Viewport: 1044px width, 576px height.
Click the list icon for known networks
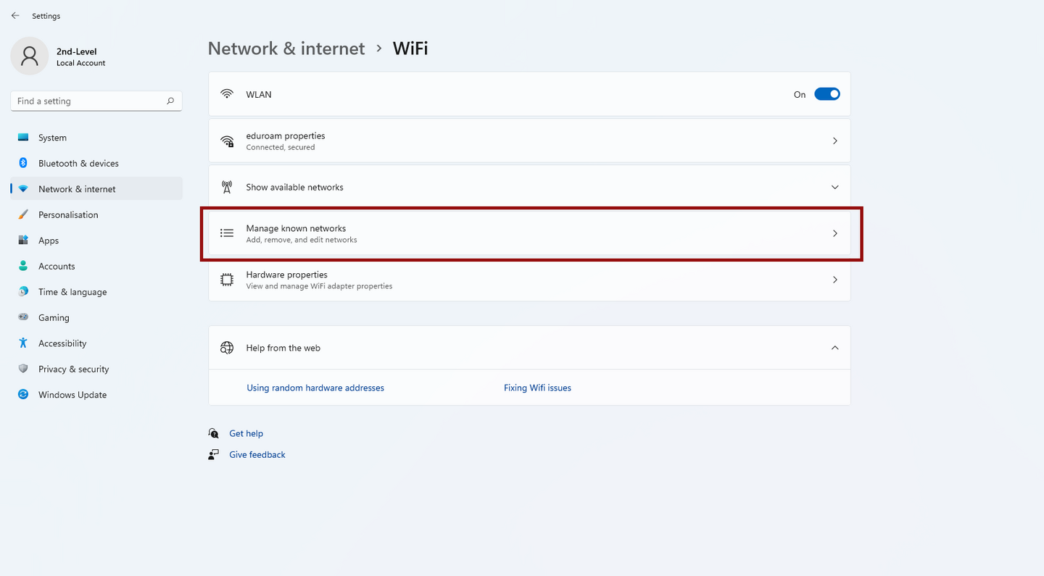227,233
